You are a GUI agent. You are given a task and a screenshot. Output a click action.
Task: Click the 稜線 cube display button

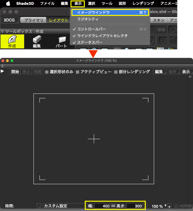[x=158, y=29]
